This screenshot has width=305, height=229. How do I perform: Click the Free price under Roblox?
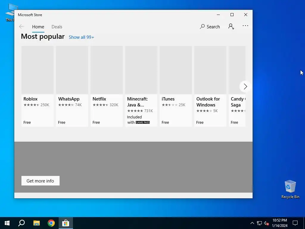(27, 123)
